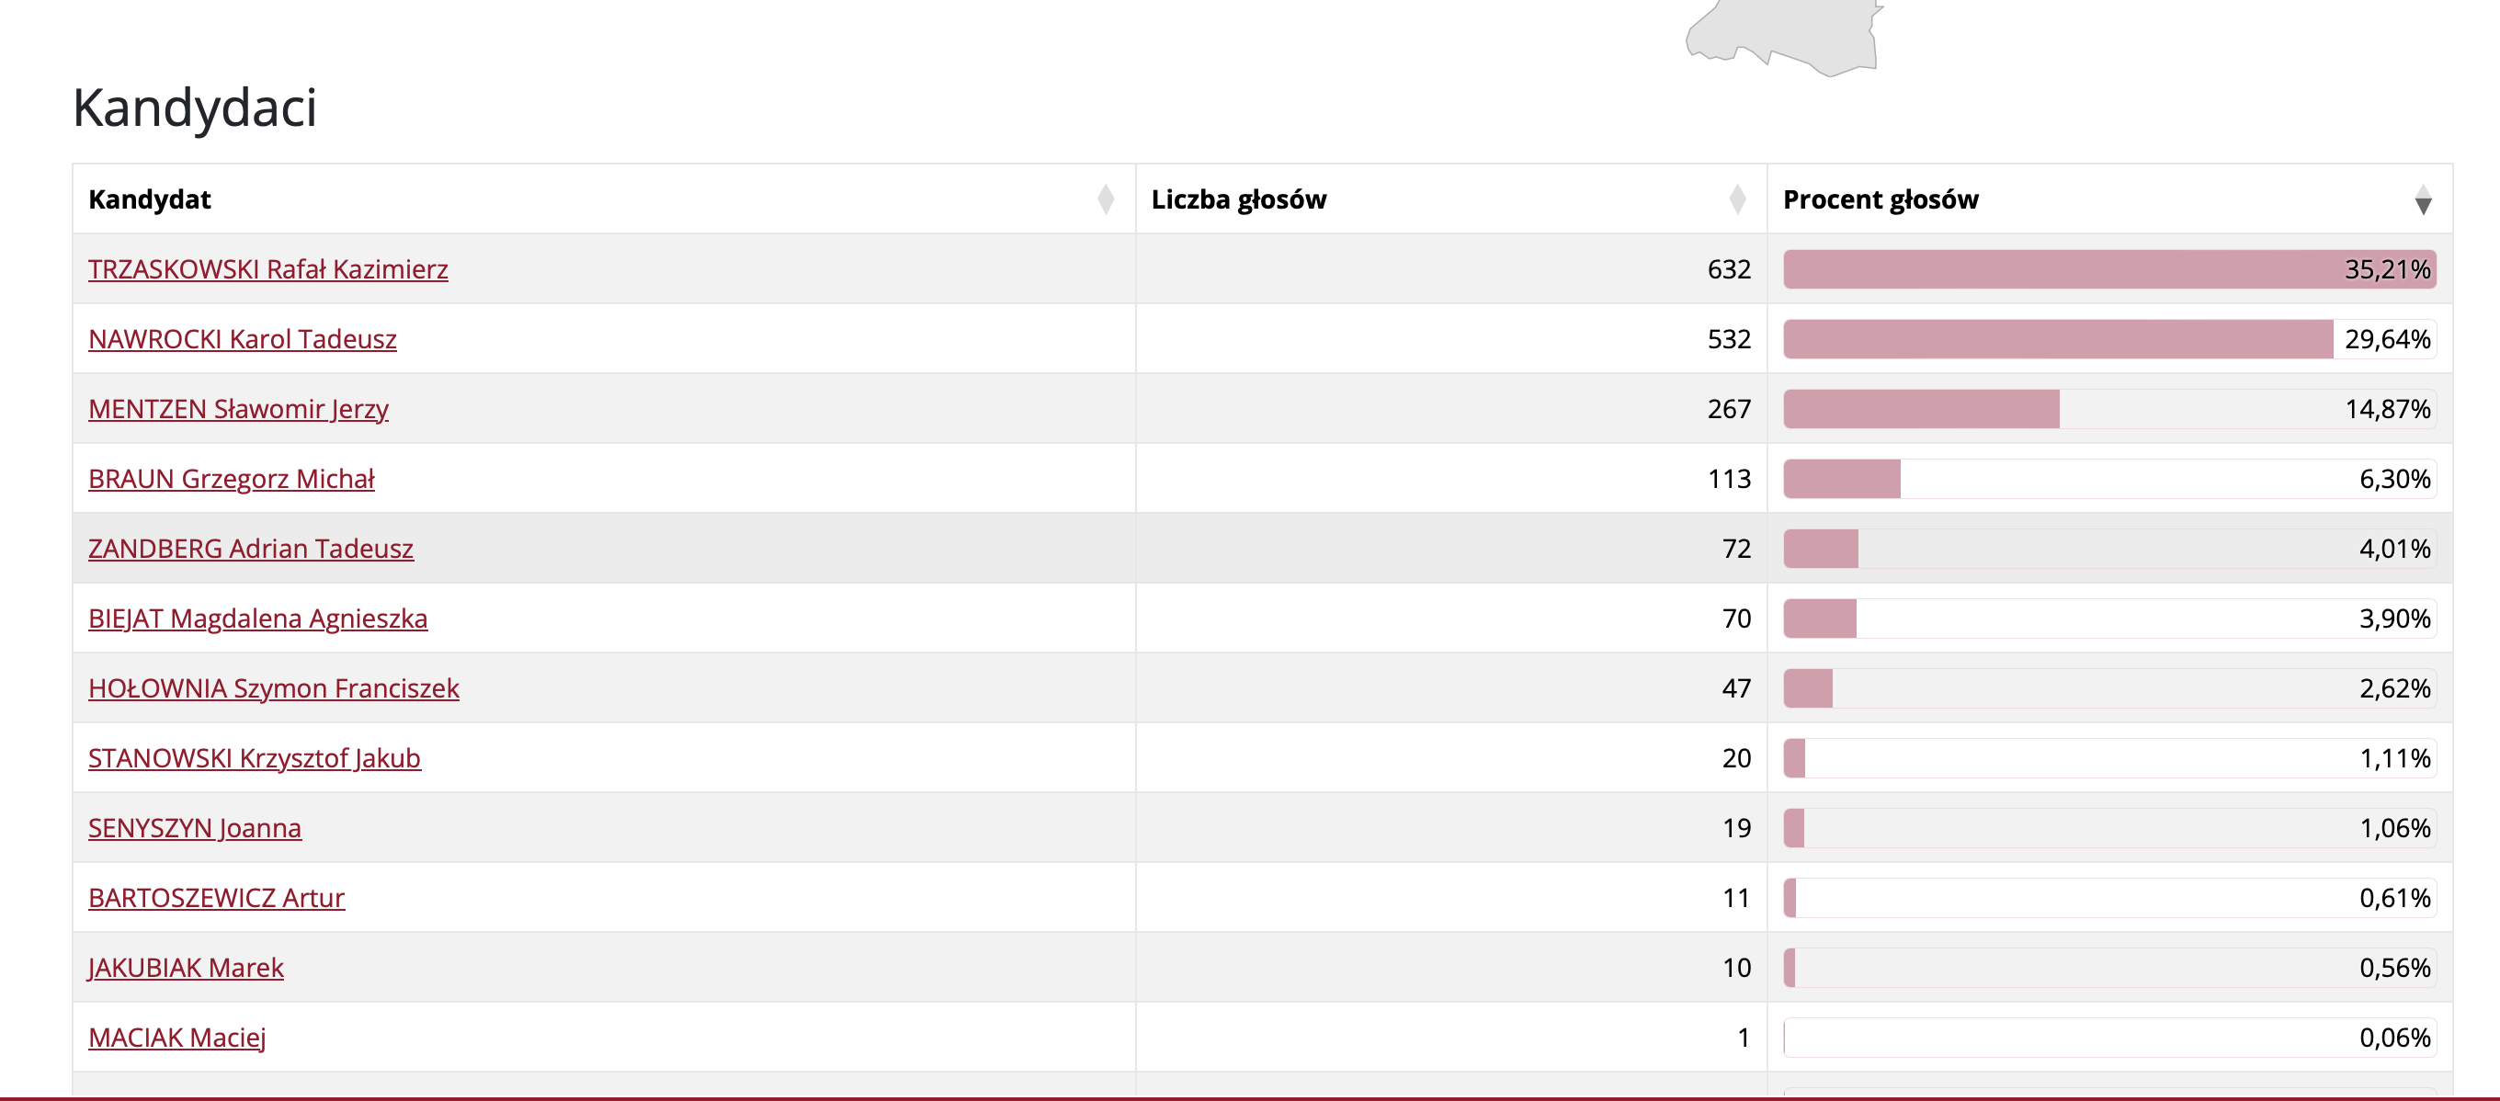The image size is (2500, 1101).
Task: Click the Liczba głosów header text
Action: point(1238,199)
